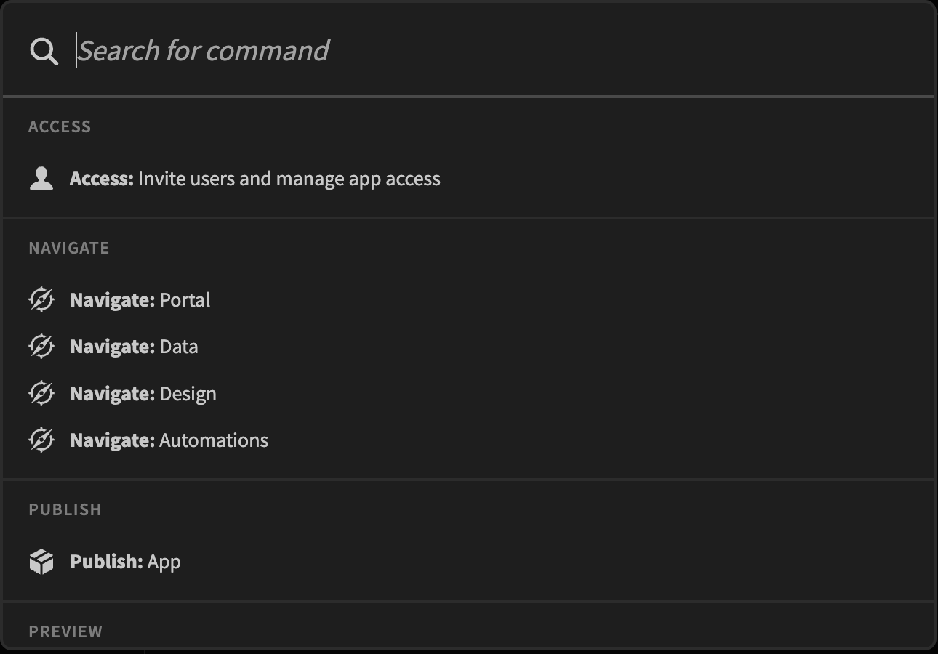Click the compass icon next to Navigate: Automations
The width and height of the screenshot is (938, 654).
tap(41, 440)
